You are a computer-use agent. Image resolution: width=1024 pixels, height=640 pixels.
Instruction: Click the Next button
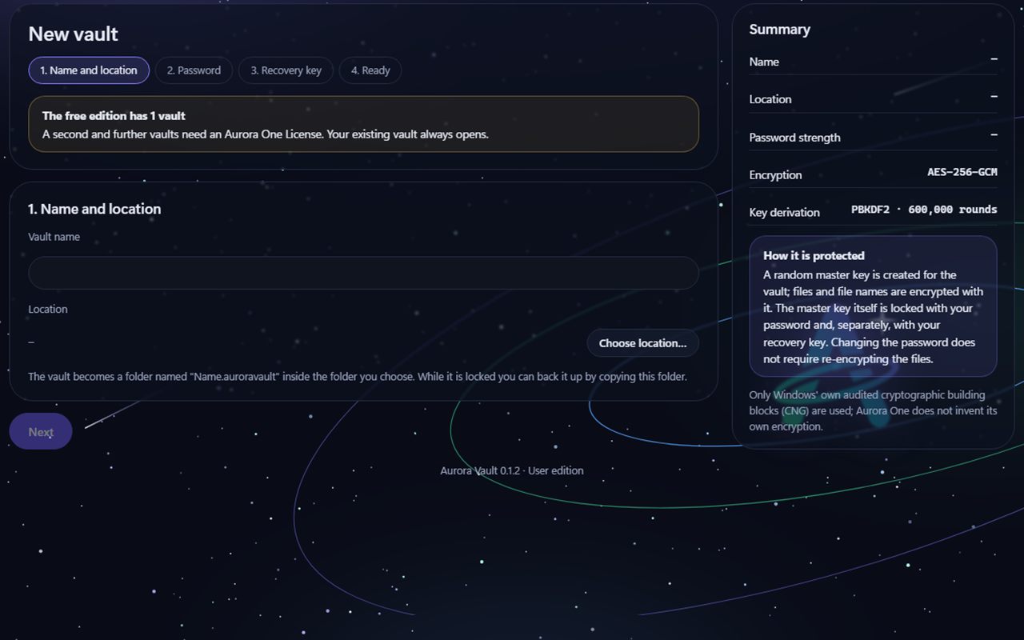pyautogui.click(x=41, y=432)
